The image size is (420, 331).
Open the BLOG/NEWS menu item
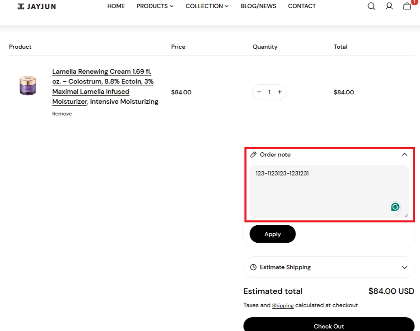(258, 6)
